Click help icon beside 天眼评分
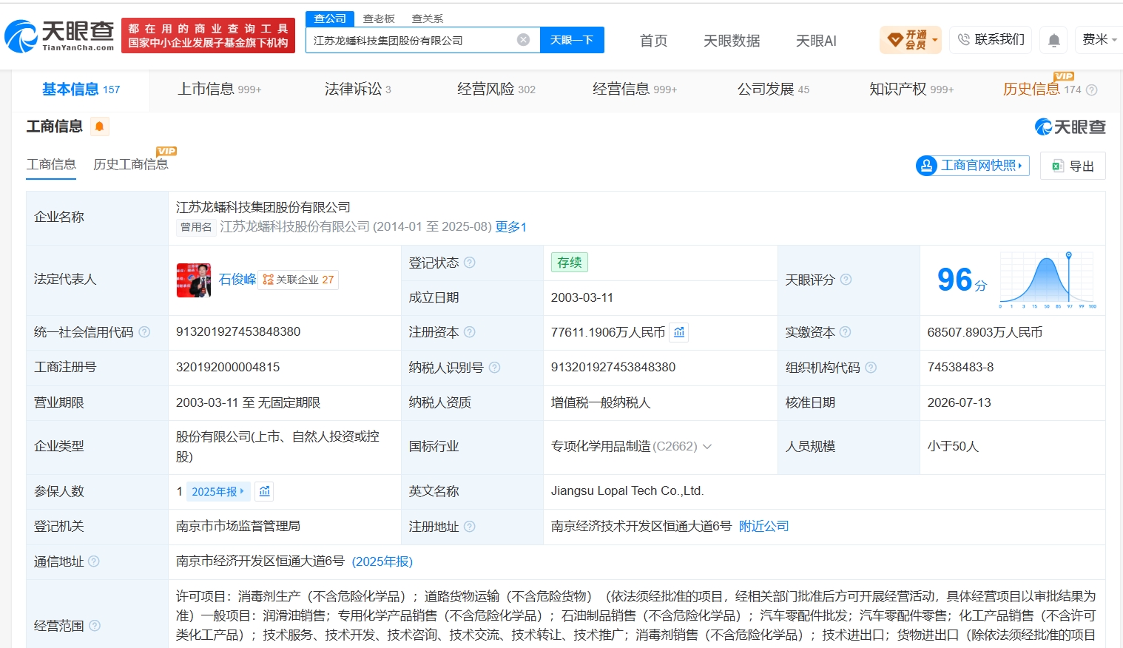The height and width of the screenshot is (648, 1123). click(x=846, y=280)
